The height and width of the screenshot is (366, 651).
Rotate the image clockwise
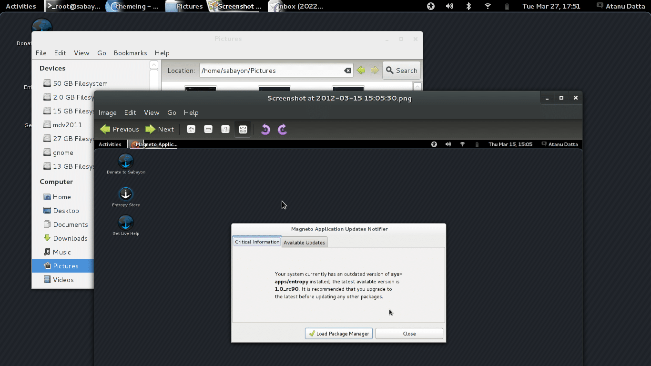coord(283,129)
